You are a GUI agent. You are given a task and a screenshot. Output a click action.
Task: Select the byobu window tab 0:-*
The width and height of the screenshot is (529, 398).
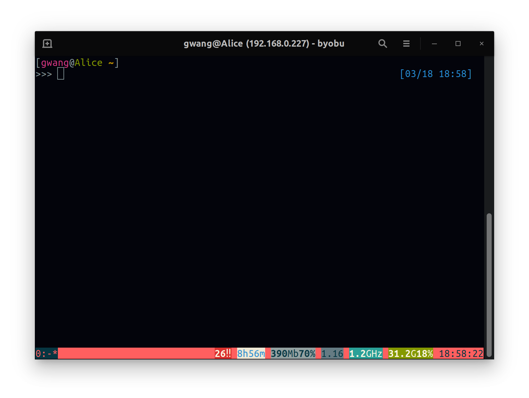tap(46, 354)
